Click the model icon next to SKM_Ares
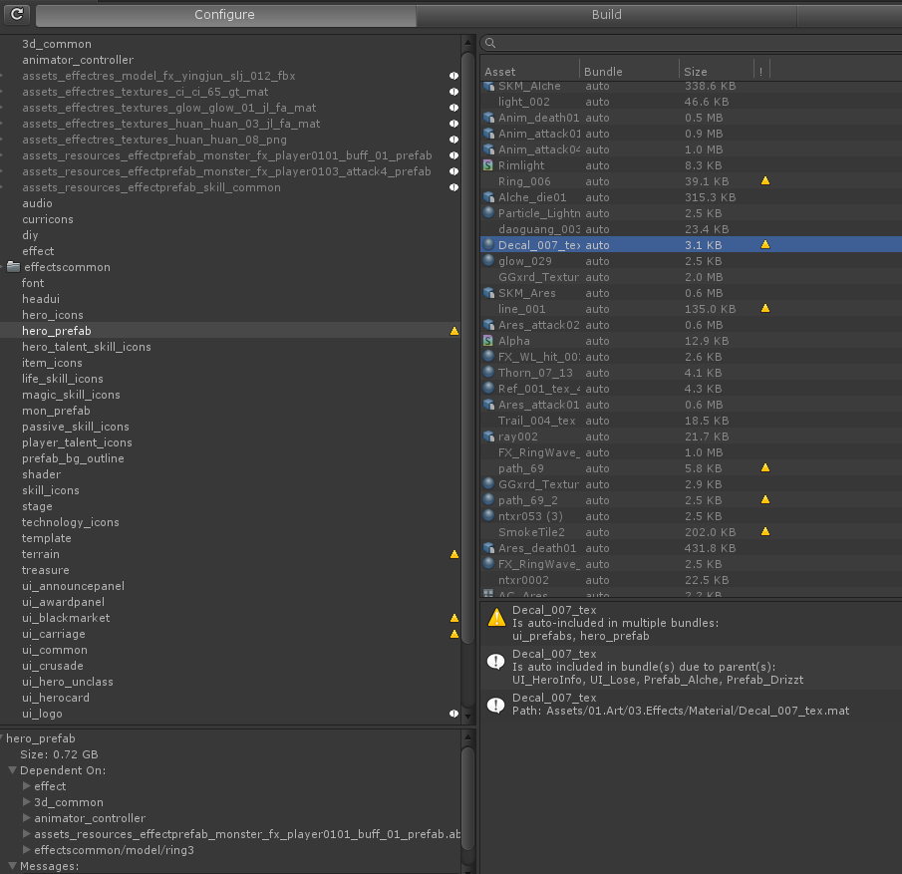The height and width of the screenshot is (874, 902). pos(489,293)
